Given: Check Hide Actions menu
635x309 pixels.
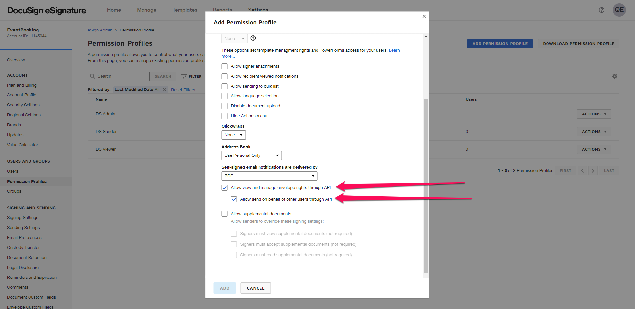Looking at the screenshot, I should click(x=225, y=116).
